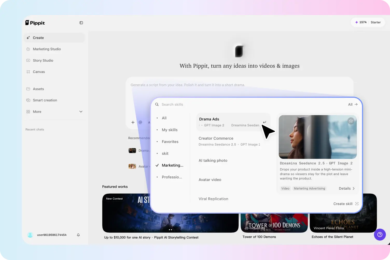Open Details of the Drama Ads skill
The width and height of the screenshot is (390, 260).
(x=347, y=189)
